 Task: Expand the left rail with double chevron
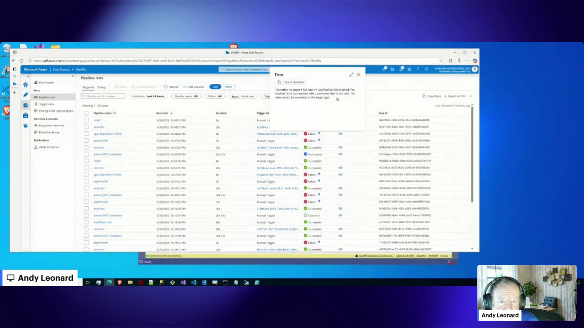[x=27, y=77]
